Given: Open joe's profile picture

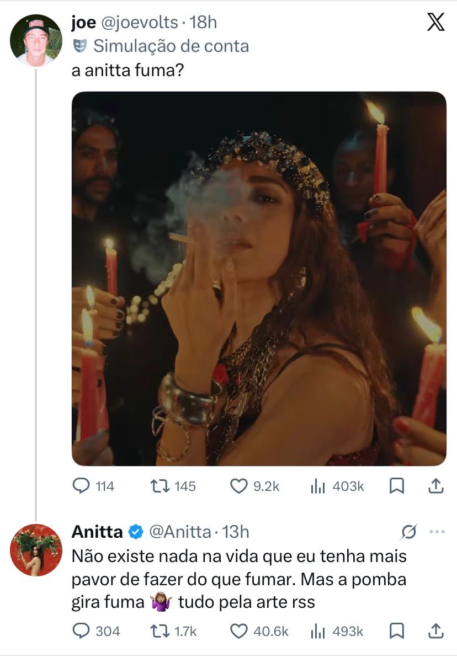Looking at the screenshot, I should coord(36,40).
